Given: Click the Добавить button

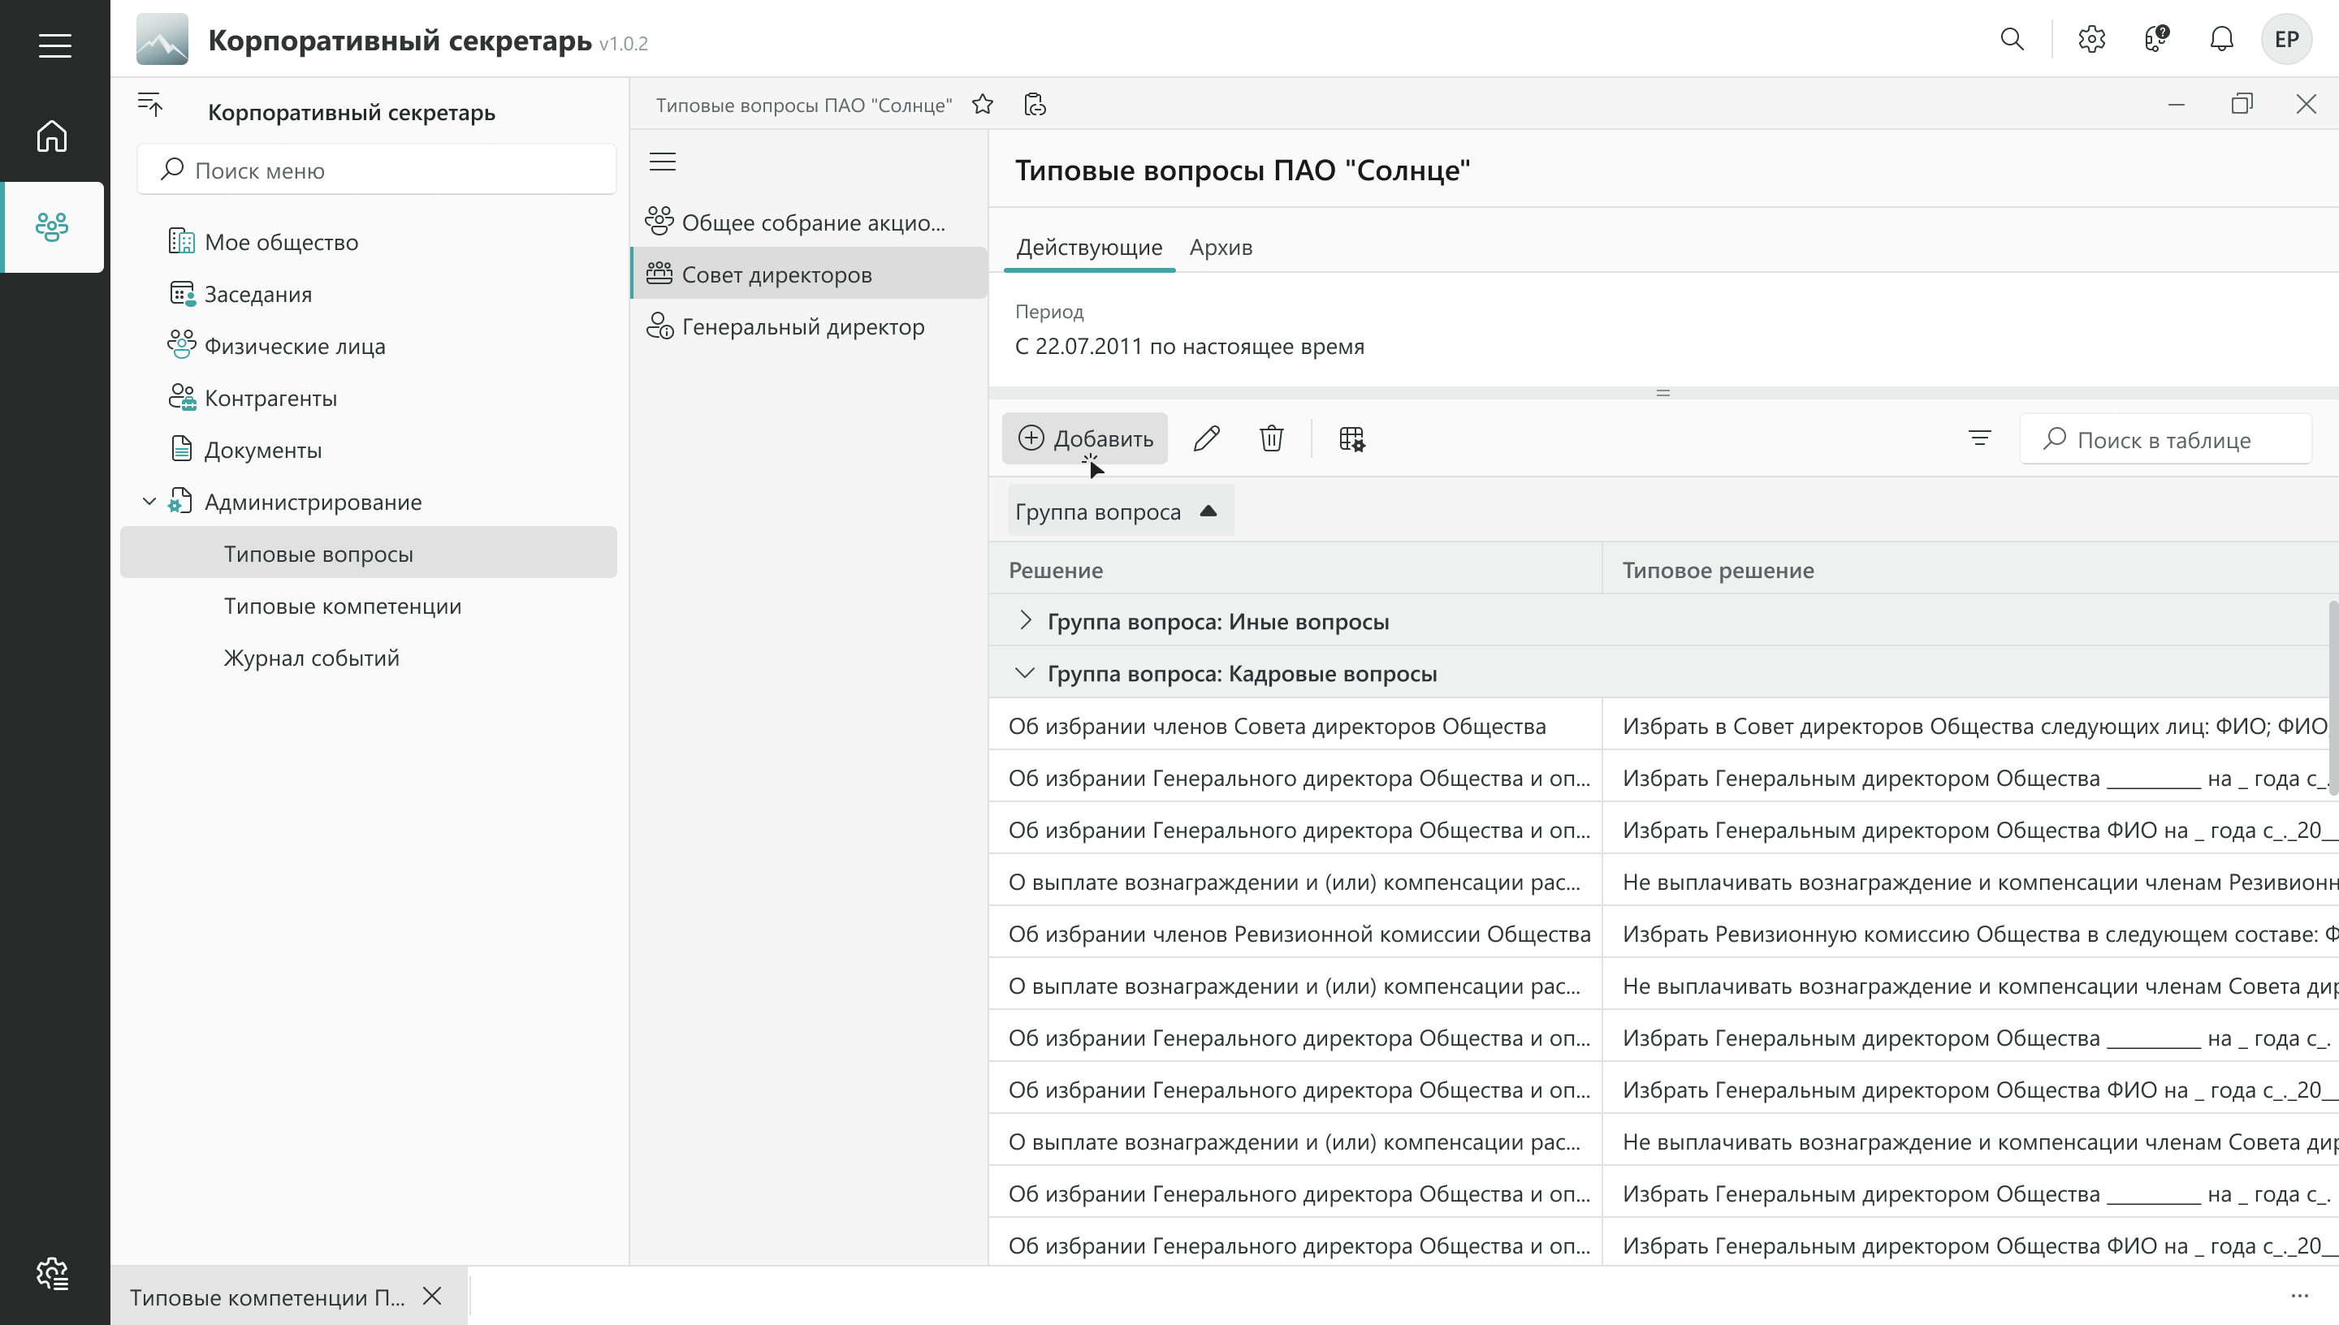Looking at the screenshot, I should (x=1085, y=438).
